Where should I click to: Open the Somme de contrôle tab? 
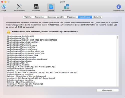pos(55,17)
